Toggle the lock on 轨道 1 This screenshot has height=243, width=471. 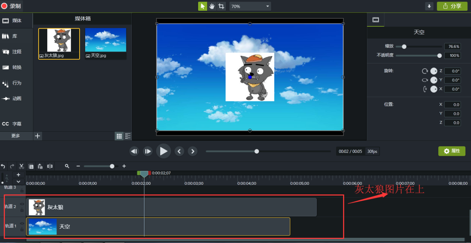[x=22, y=229]
